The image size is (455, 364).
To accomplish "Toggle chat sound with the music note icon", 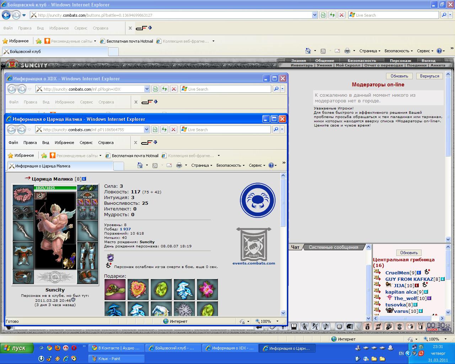I will tap(326, 326).
